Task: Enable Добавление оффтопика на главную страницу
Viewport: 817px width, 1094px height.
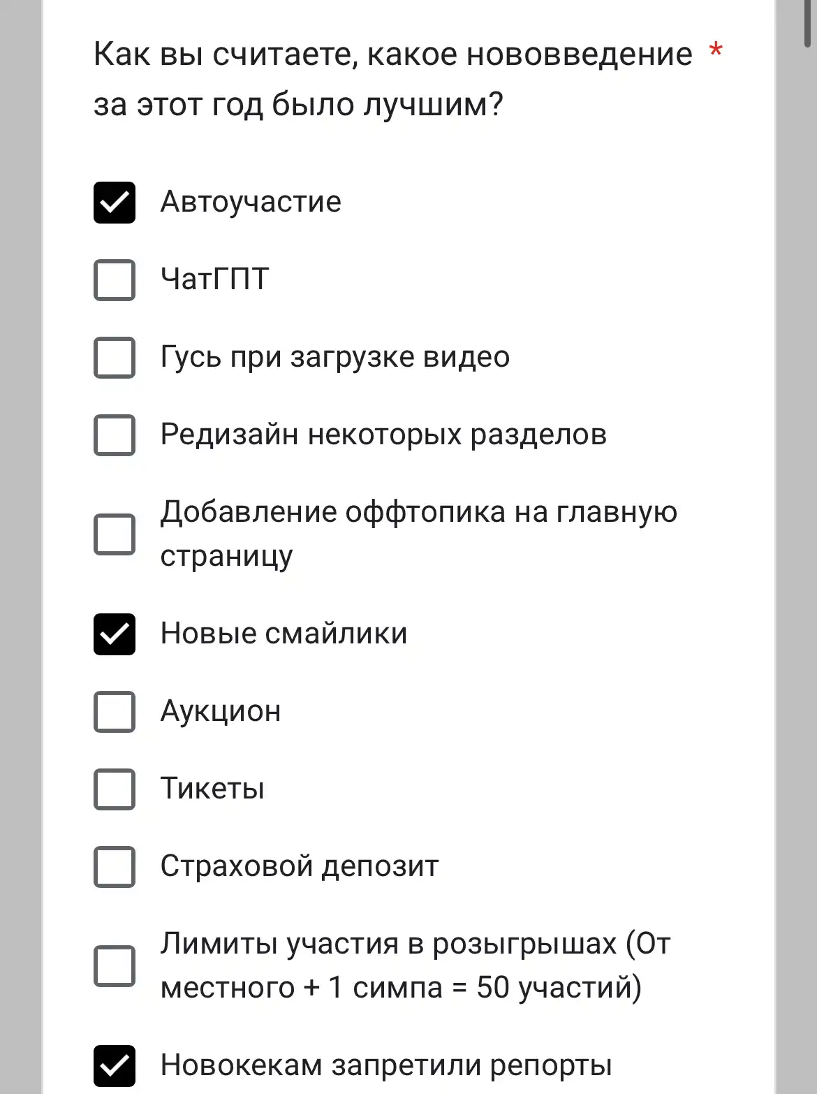Action: [115, 534]
